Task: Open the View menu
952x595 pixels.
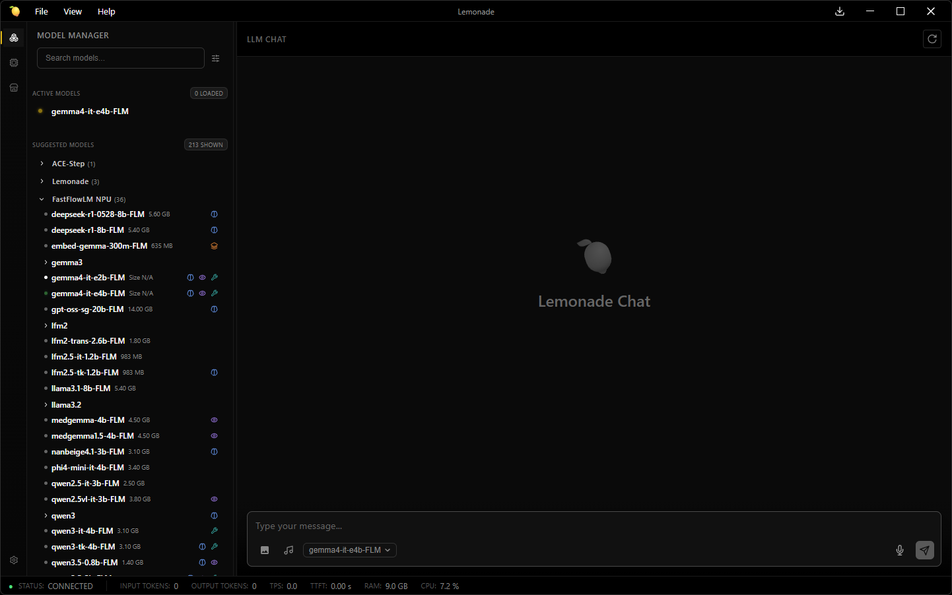Action: tap(73, 11)
